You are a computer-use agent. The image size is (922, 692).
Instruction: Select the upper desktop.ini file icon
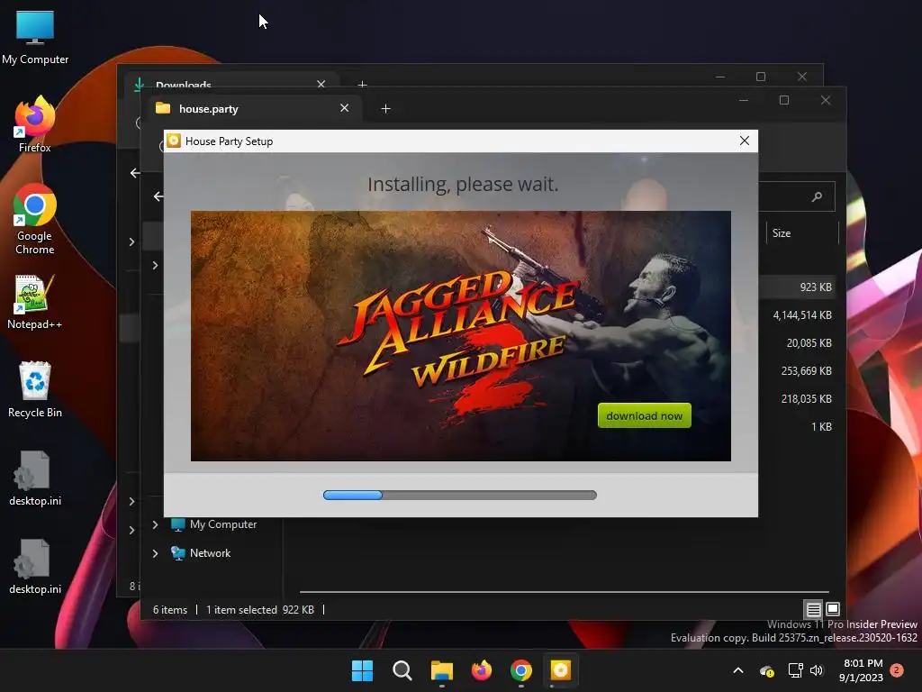pos(35,478)
